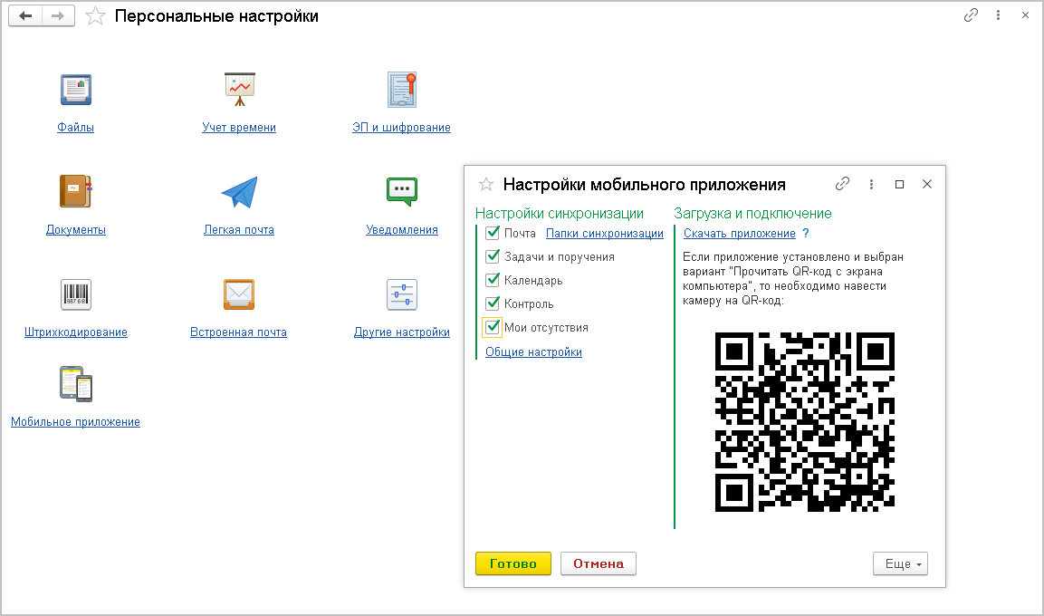
Task: Click the question mark help next to Скачать приложение
Action: click(806, 233)
